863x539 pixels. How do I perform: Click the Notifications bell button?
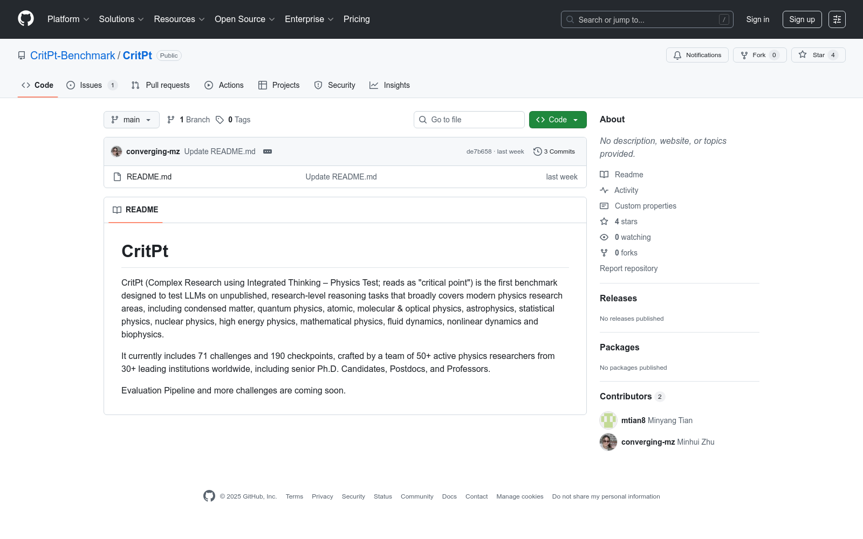[x=697, y=55]
